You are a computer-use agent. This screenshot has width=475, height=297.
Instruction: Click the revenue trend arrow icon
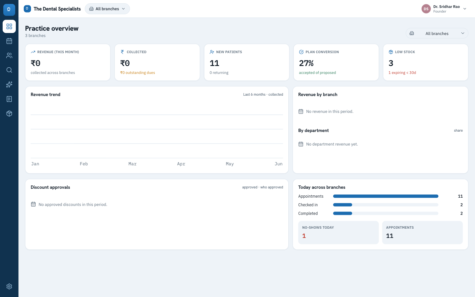point(33,52)
